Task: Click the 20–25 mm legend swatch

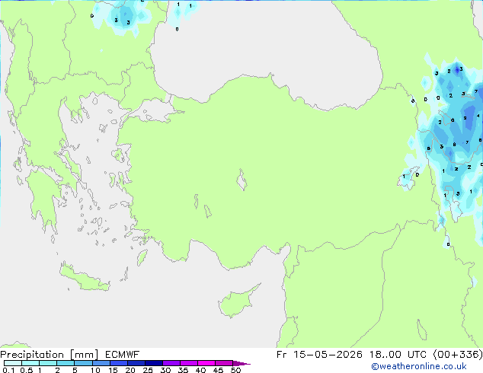Action: coord(136,363)
